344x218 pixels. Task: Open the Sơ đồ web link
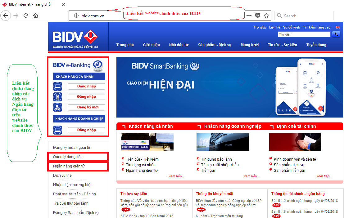291,27
